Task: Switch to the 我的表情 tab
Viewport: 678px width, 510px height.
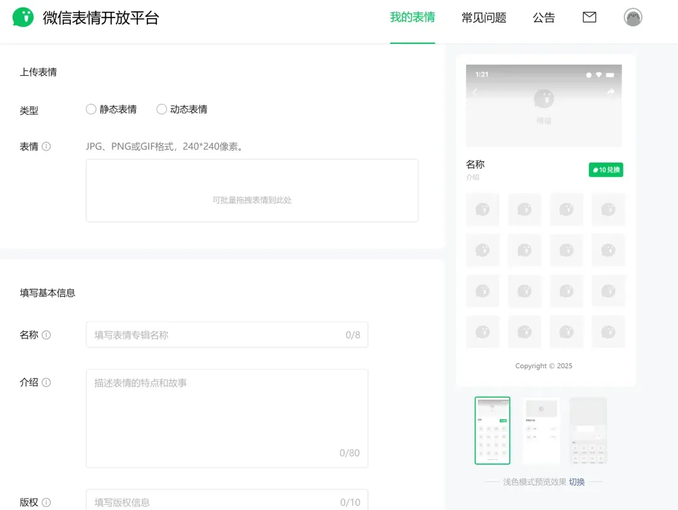Action: [x=412, y=18]
